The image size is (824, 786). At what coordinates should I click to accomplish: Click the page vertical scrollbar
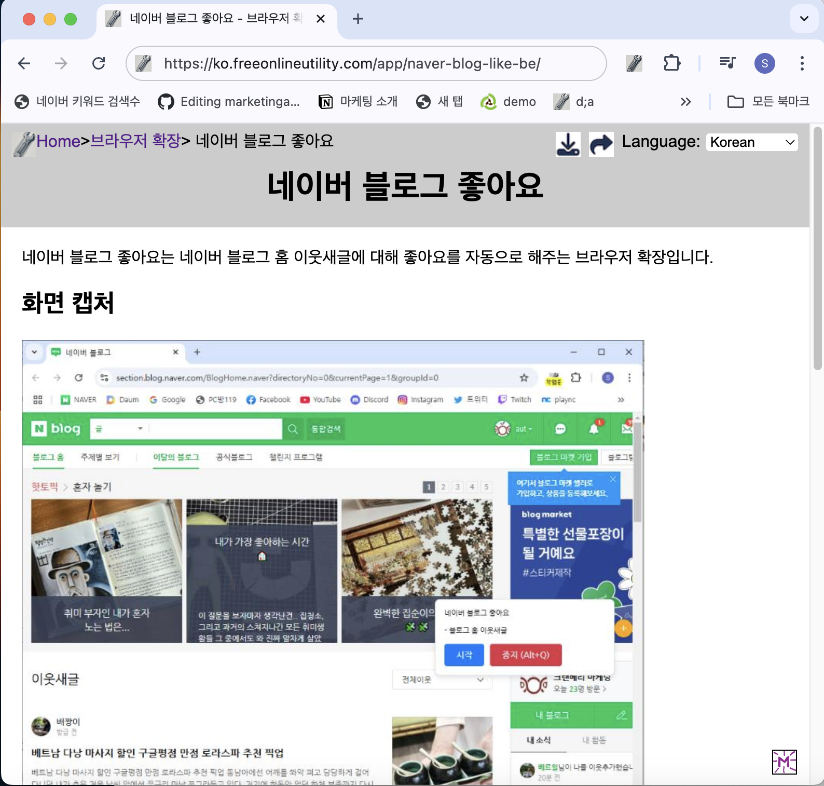point(817,249)
